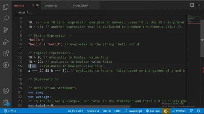Click the vertical editor scrollbar

pos(202,38)
